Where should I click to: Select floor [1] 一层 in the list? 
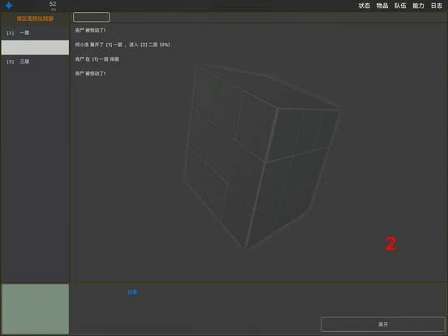35,32
